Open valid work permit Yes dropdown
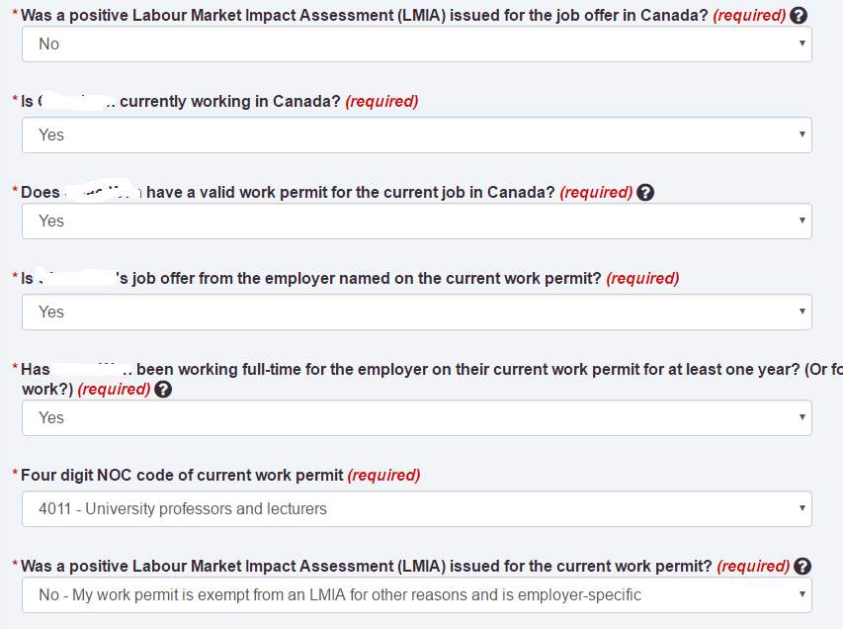843x629 pixels. (x=417, y=222)
